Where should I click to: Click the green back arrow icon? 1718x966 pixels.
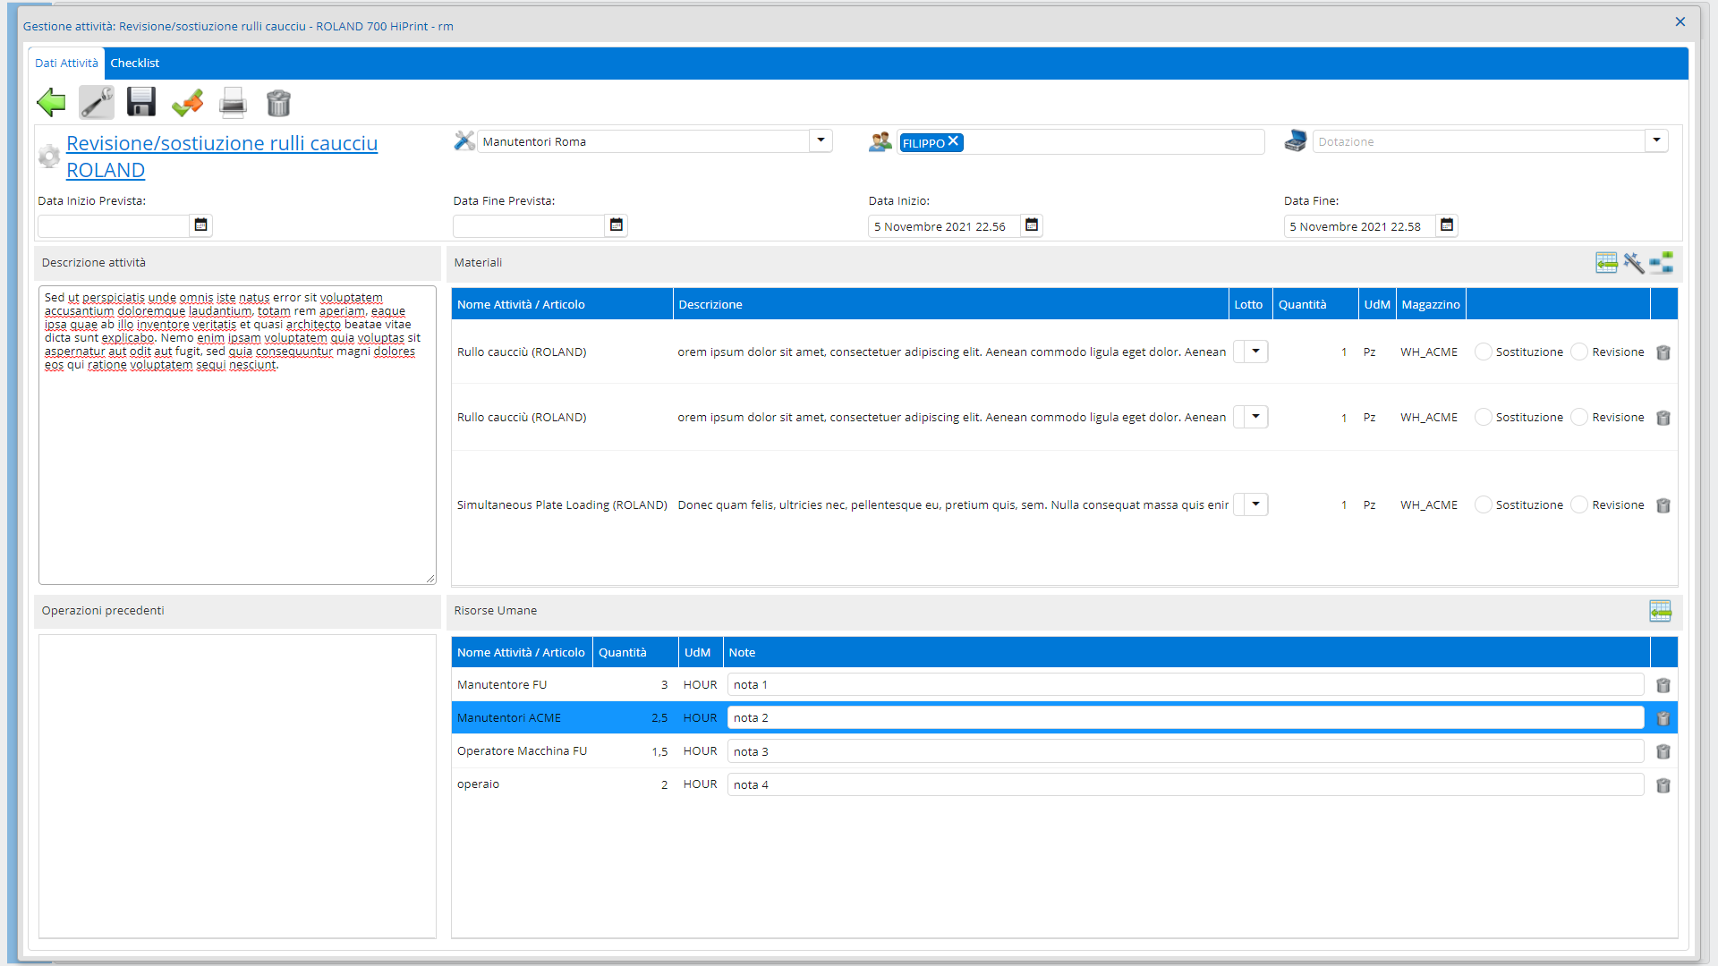(x=51, y=103)
